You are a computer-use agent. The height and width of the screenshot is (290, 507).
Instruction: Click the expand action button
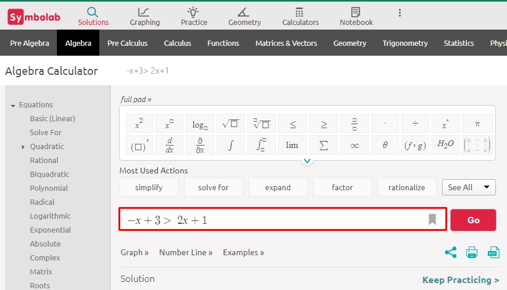click(x=278, y=187)
